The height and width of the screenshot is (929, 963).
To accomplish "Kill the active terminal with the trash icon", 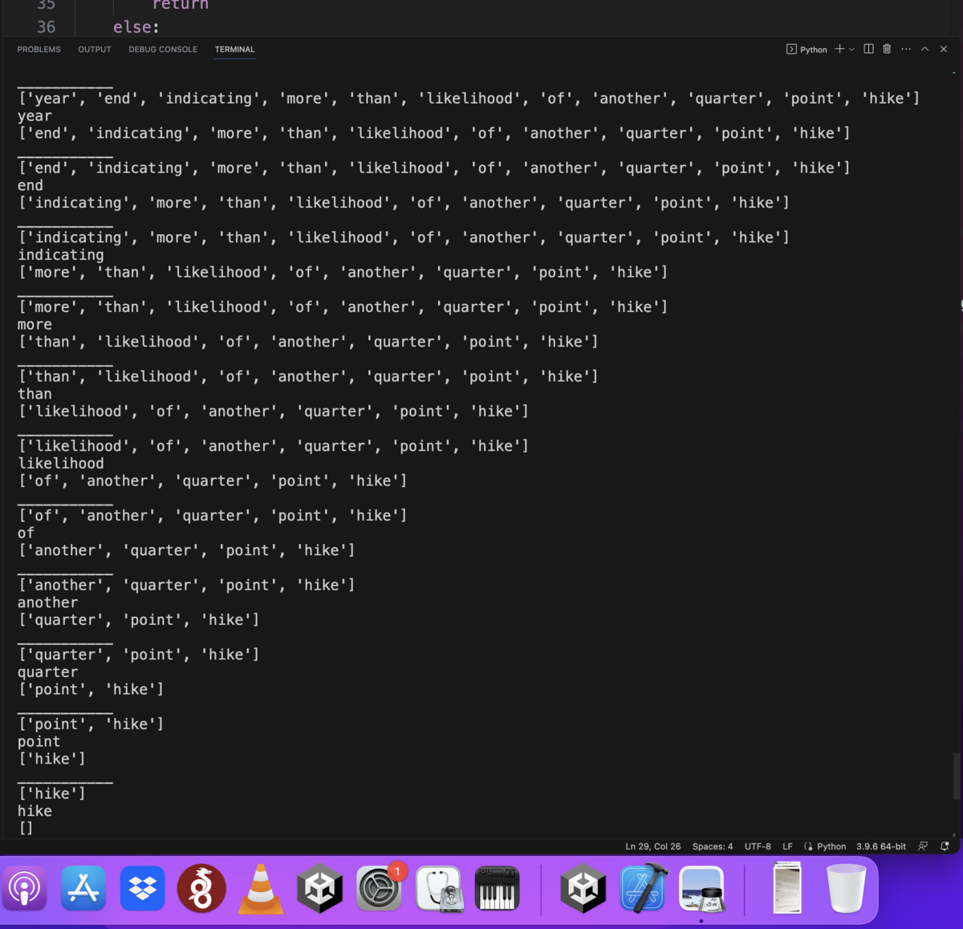I will 886,49.
